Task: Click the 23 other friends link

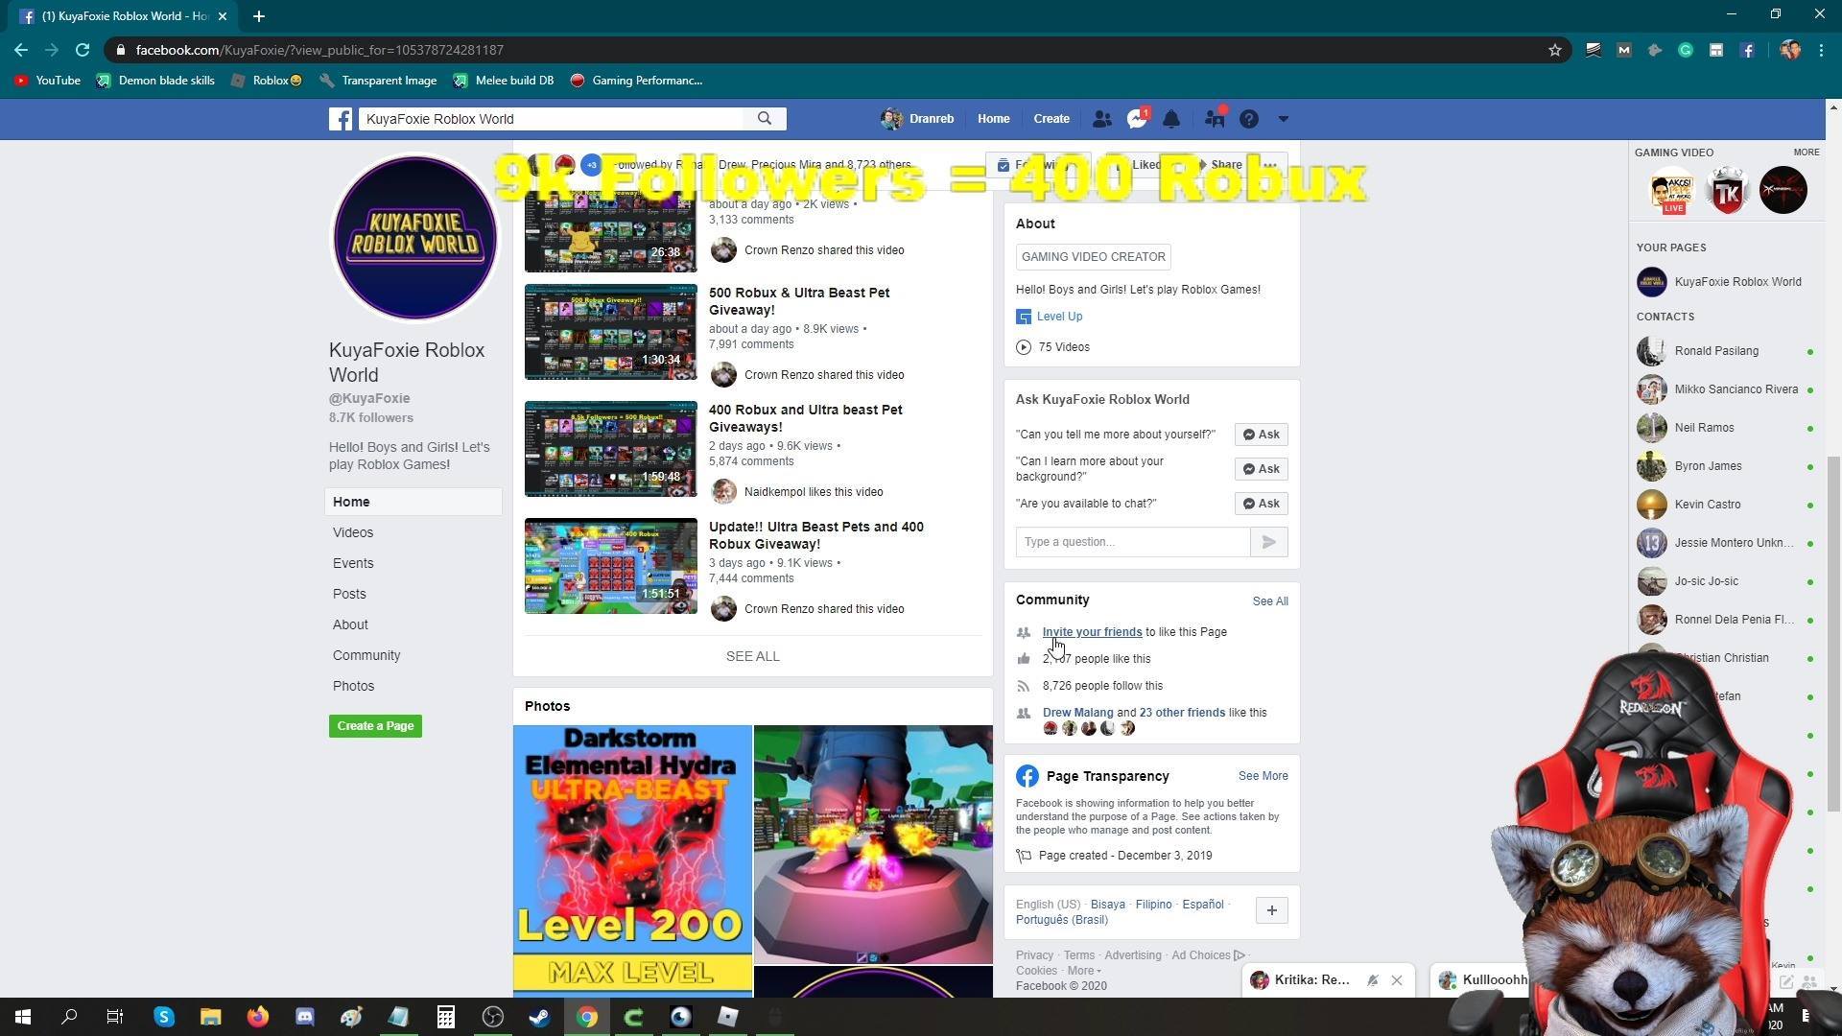Action: [x=1182, y=713]
